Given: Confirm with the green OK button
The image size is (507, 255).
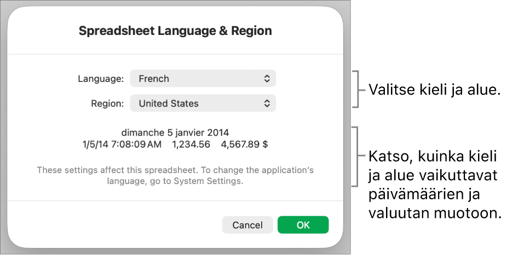Looking at the screenshot, I should (303, 225).
